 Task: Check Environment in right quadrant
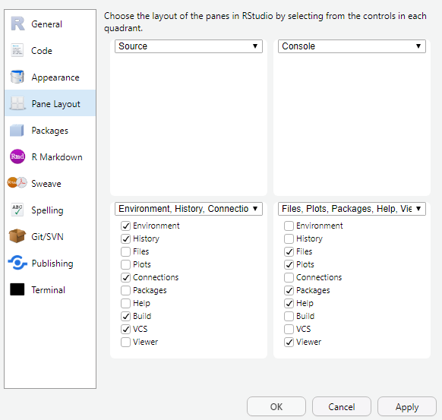point(289,226)
